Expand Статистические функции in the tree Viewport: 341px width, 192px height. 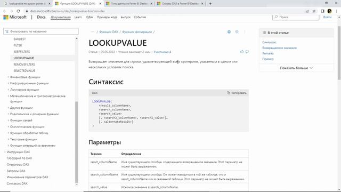pos(27,127)
